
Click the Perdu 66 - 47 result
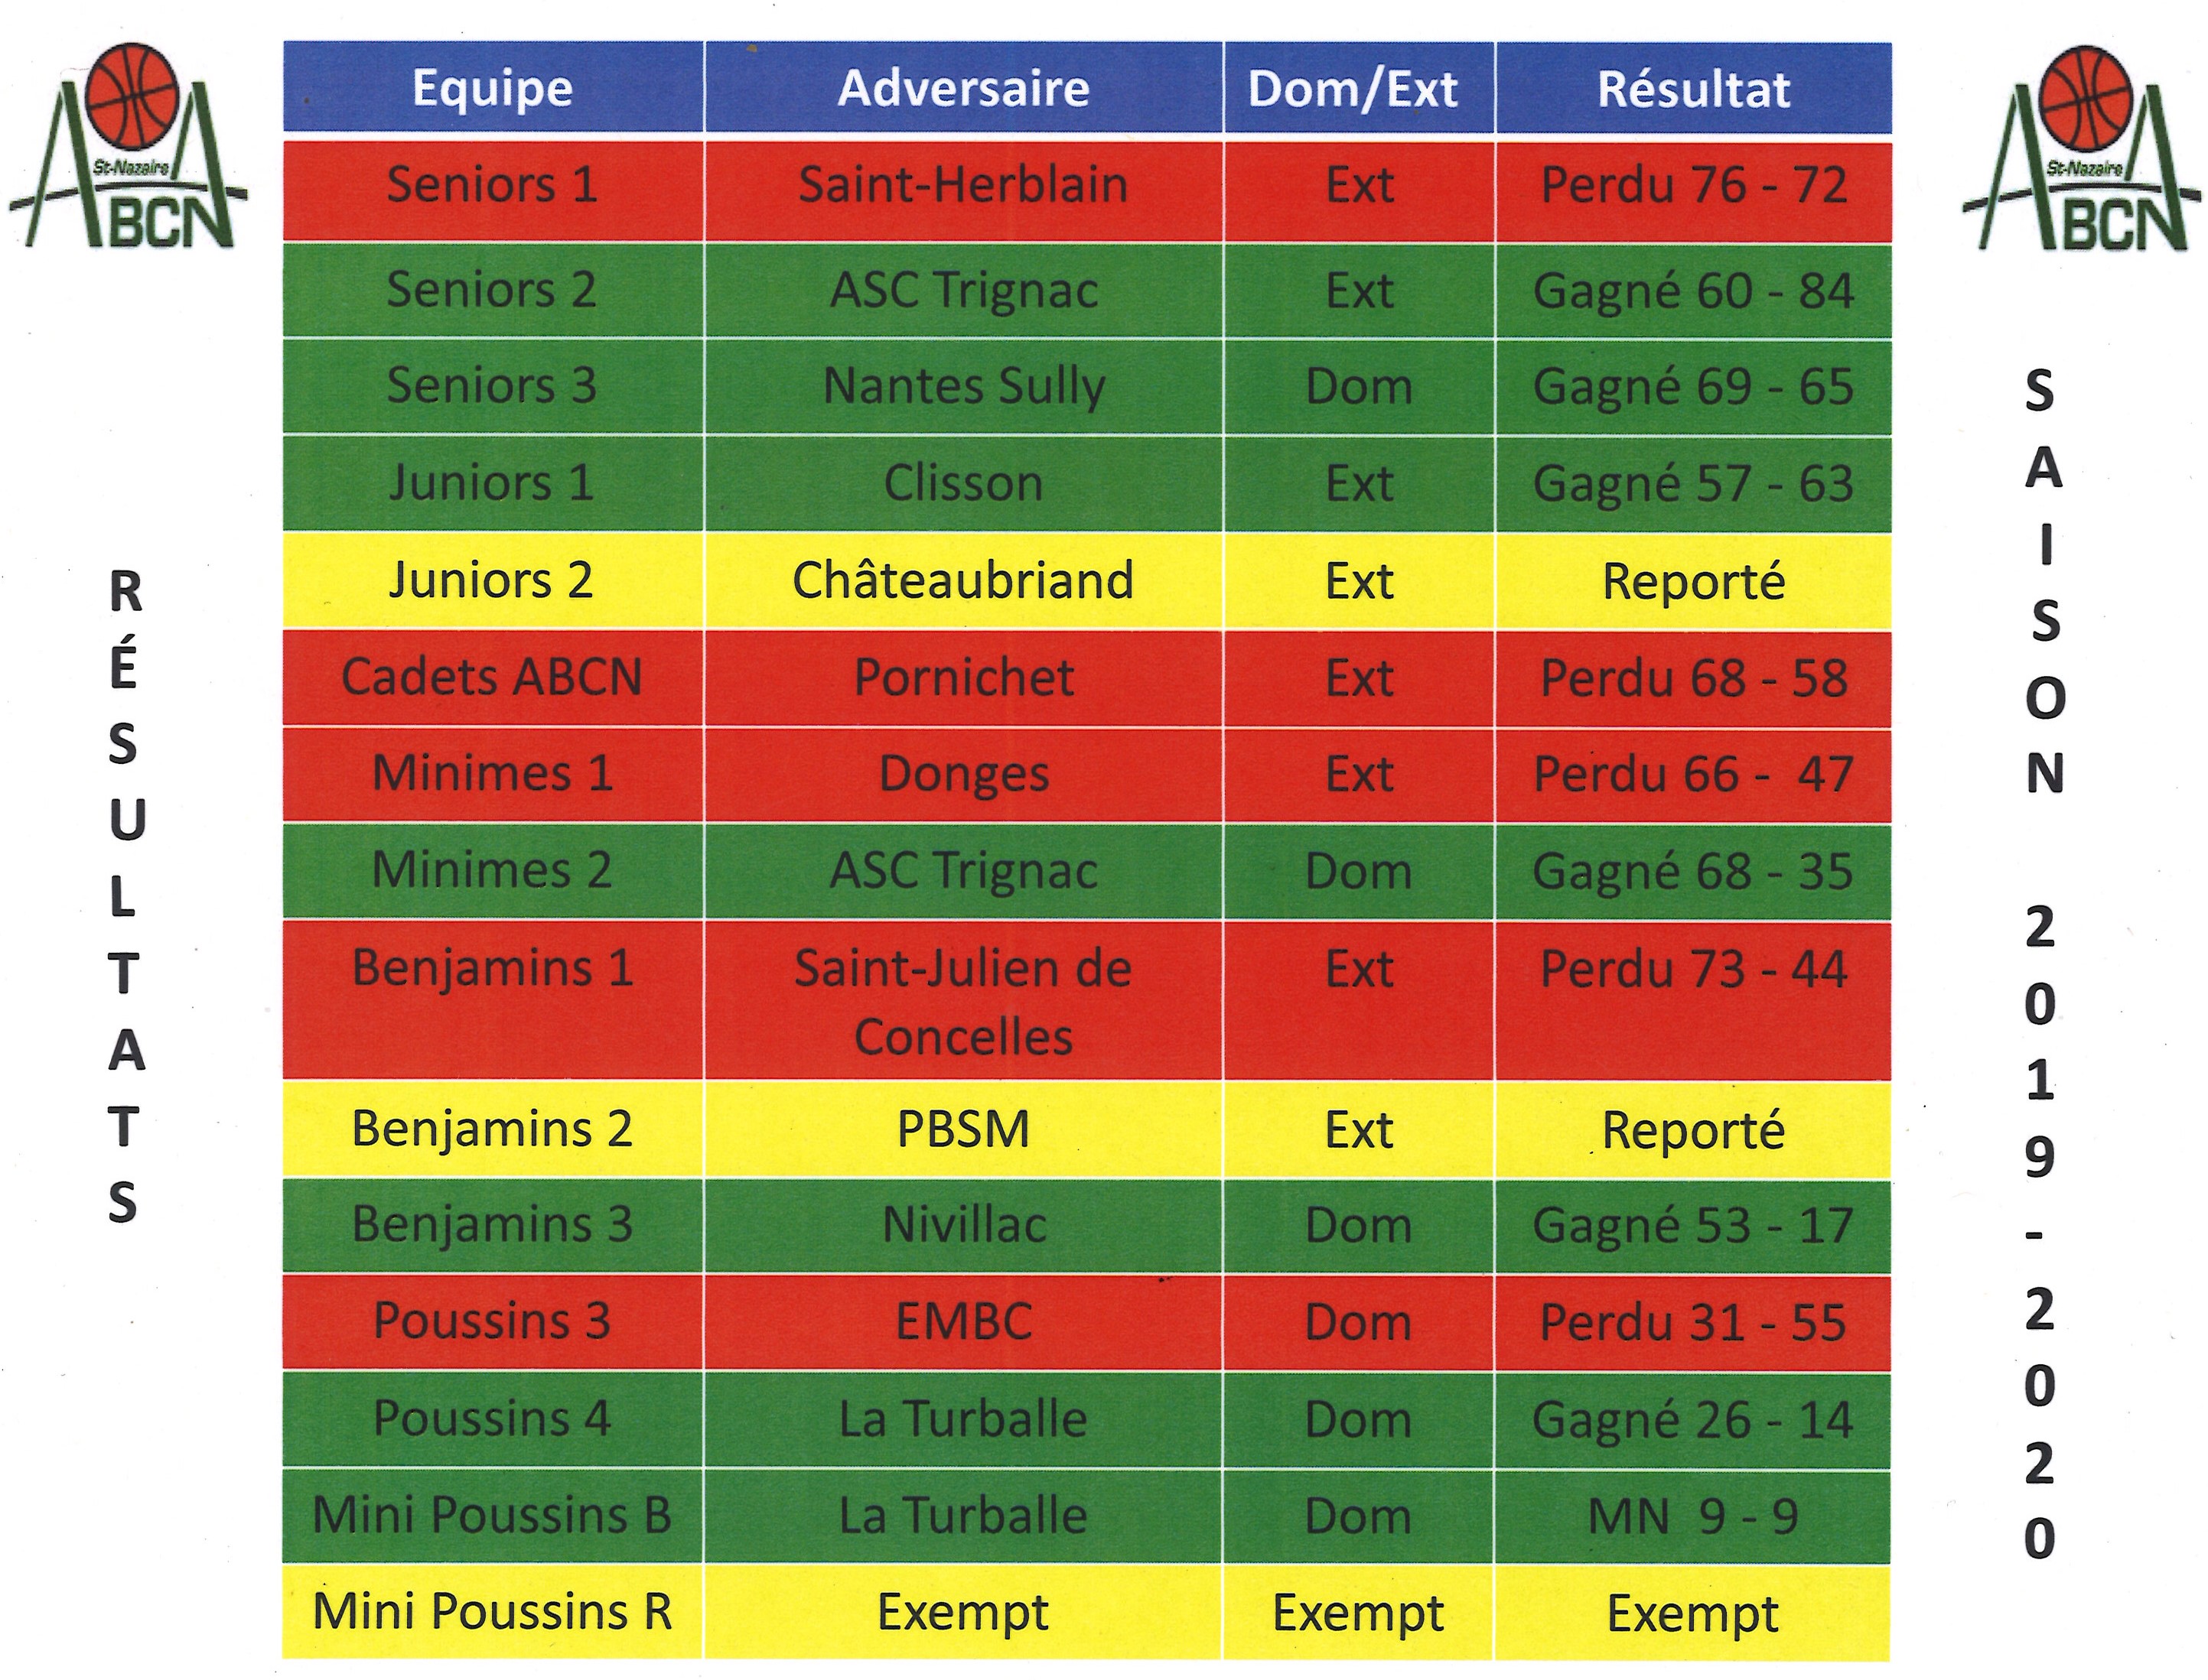1693,774
